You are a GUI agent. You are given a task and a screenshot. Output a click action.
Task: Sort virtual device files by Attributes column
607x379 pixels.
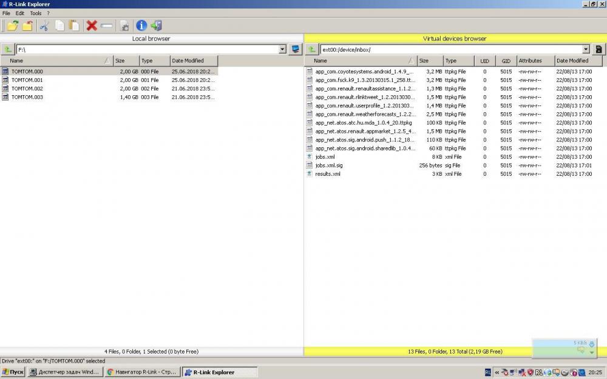(536, 61)
